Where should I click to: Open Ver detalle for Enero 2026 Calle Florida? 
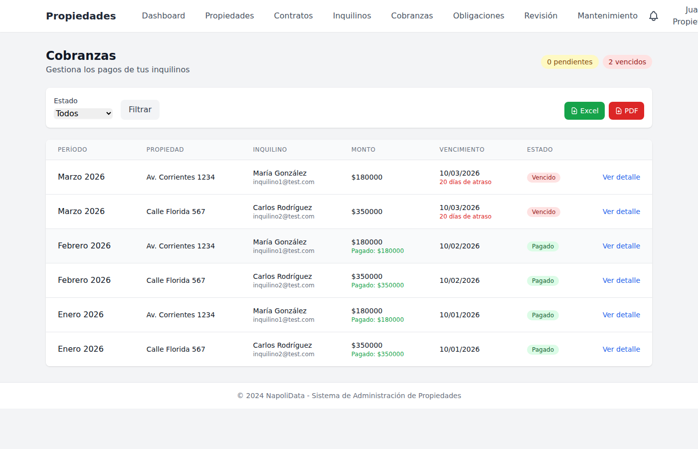point(621,349)
